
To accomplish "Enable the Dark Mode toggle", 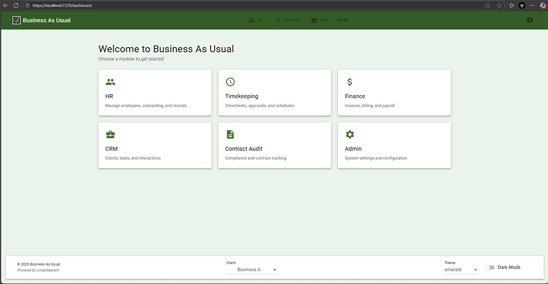I will click(x=489, y=267).
